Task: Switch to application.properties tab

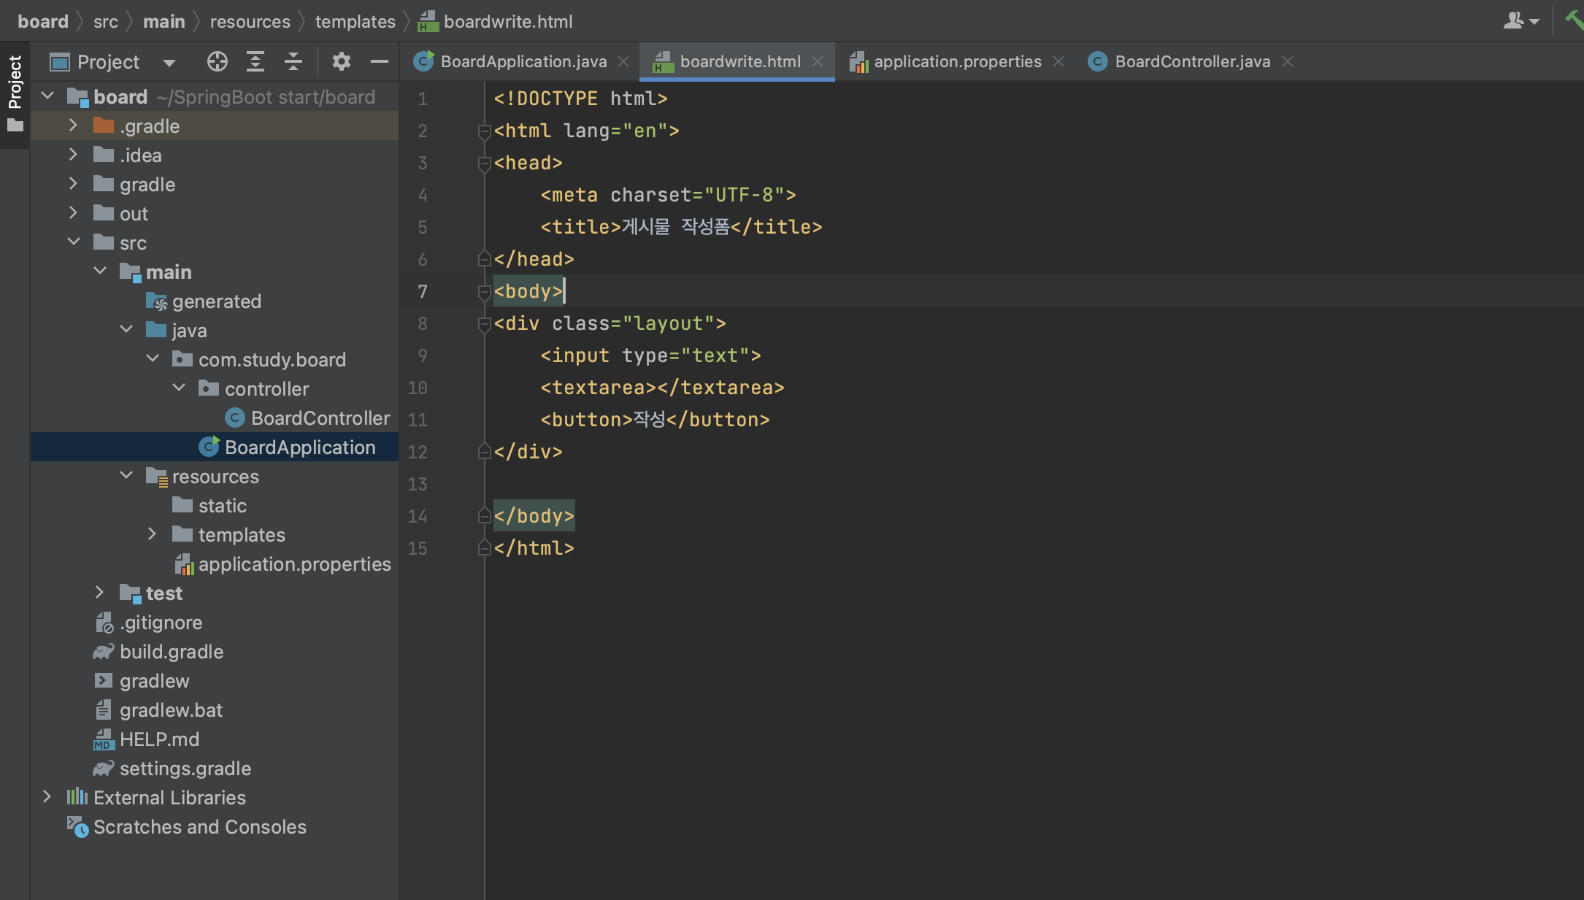Action: 957,62
